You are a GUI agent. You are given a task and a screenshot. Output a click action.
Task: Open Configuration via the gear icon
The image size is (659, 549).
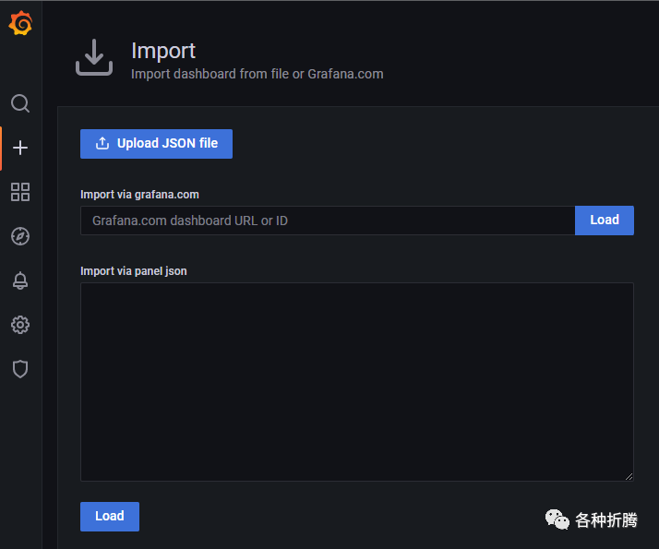click(x=20, y=325)
